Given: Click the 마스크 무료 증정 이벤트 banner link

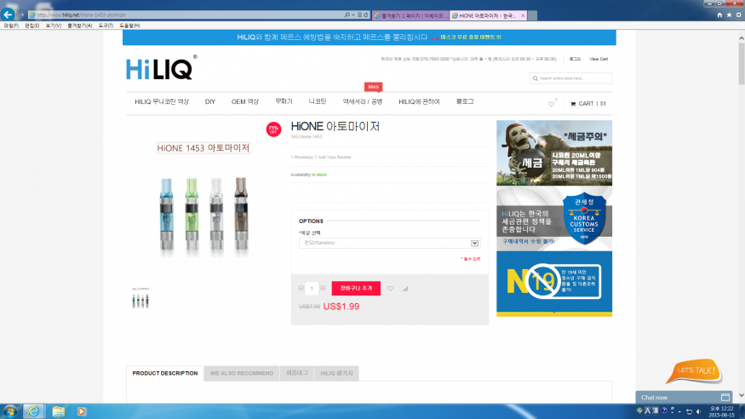Looking at the screenshot, I should point(470,37).
